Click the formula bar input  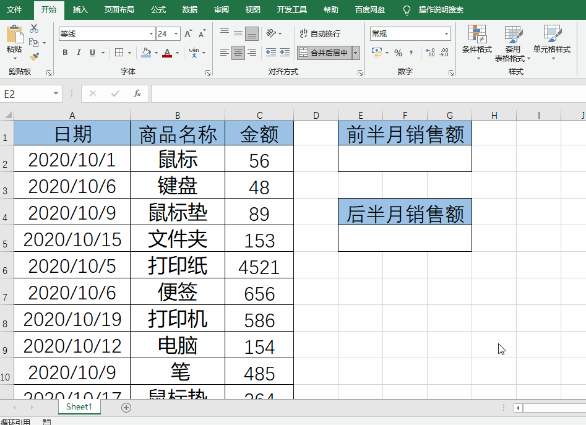368,93
